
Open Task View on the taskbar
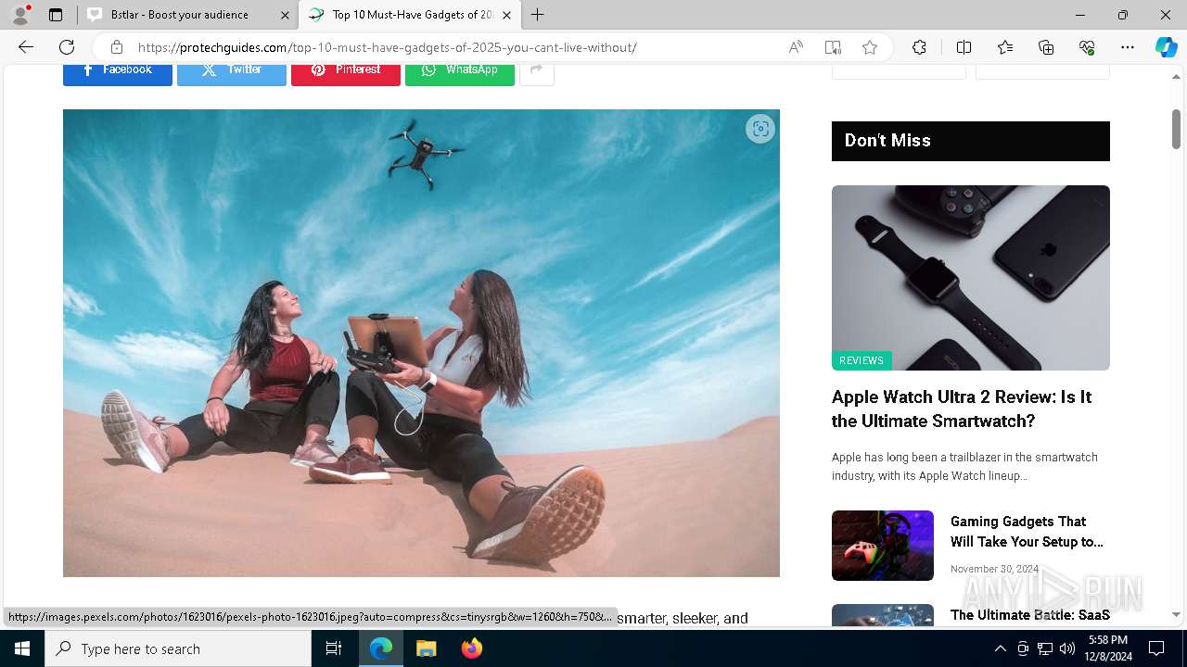point(334,648)
